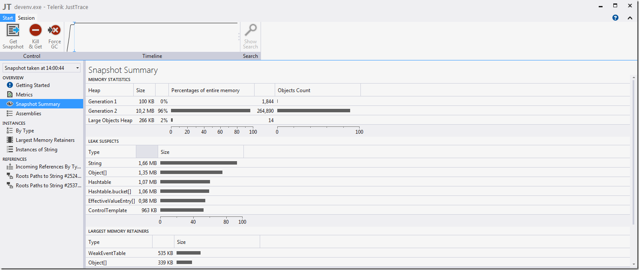This screenshot has width=639, height=270.
Task: Switch to the Start tab
Action: tap(8, 18)
